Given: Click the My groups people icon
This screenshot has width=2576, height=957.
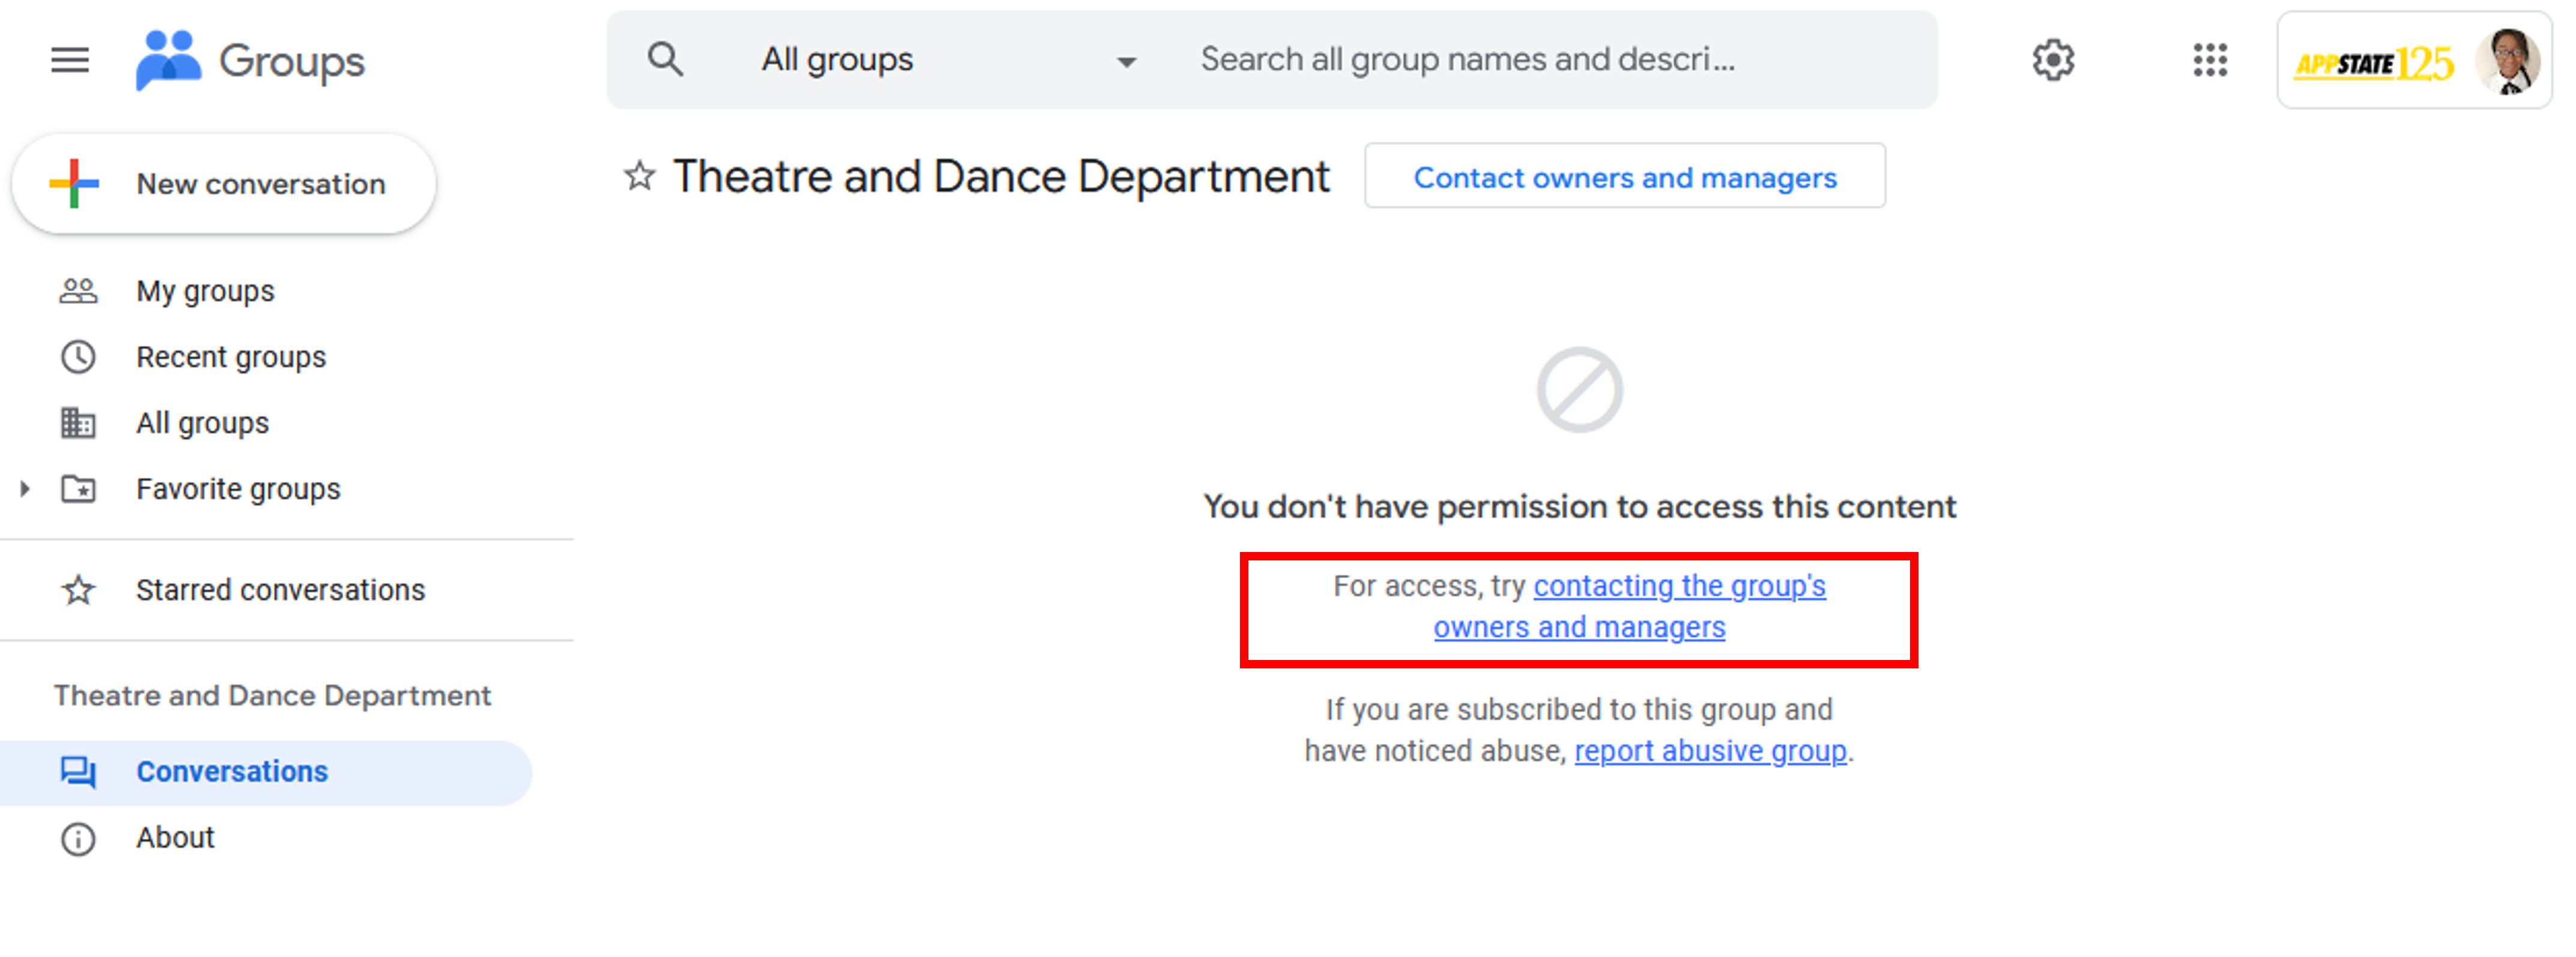Looking at the screenshot, I should [78, 290].
